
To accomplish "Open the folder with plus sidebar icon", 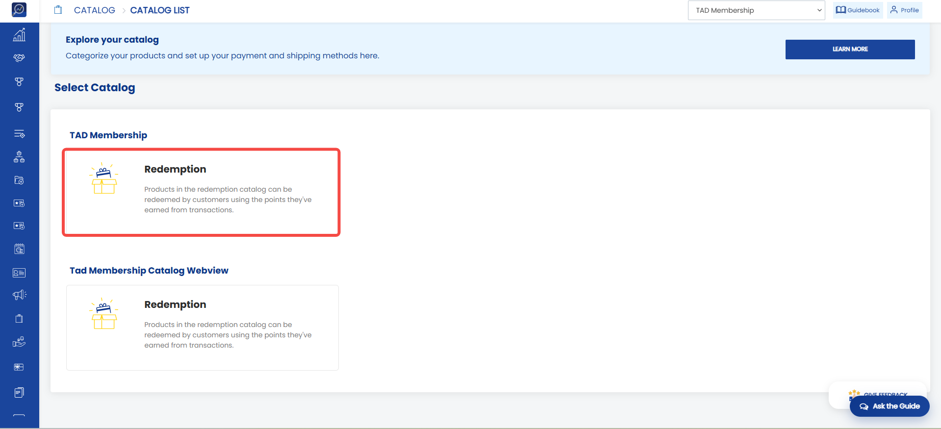I will pyautogui.click(x=19, y=180).
